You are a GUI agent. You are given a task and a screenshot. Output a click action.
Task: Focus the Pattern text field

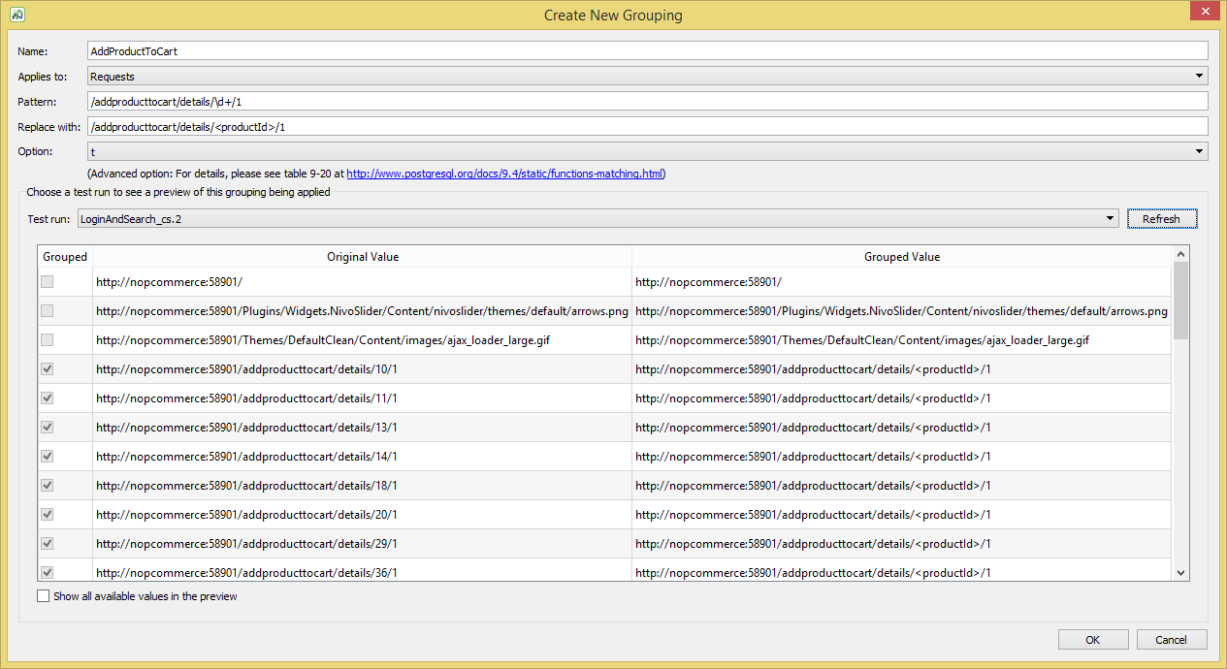[x=647, y=101]
